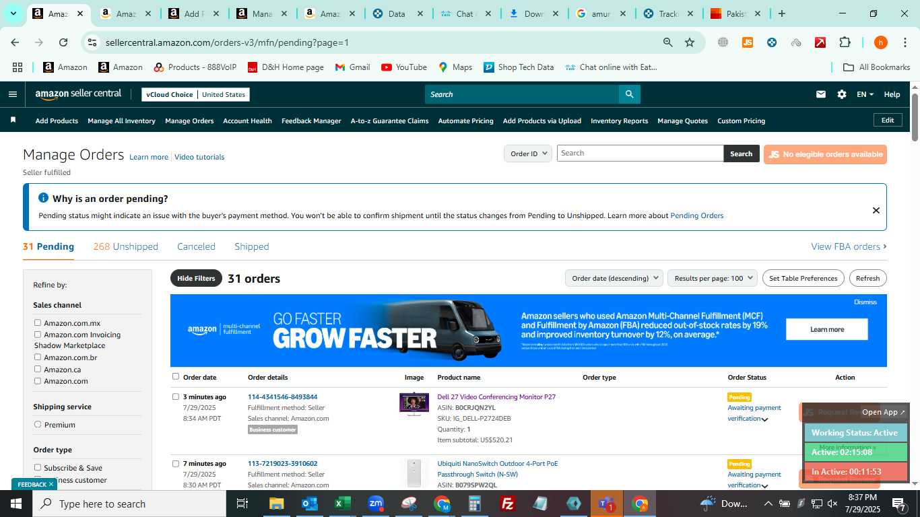Image resolution: width=920 pixels, height=517 pixels.
Task: Select checkbox for order 113-7219023-3910602
Action: click(x=176, y=464)
